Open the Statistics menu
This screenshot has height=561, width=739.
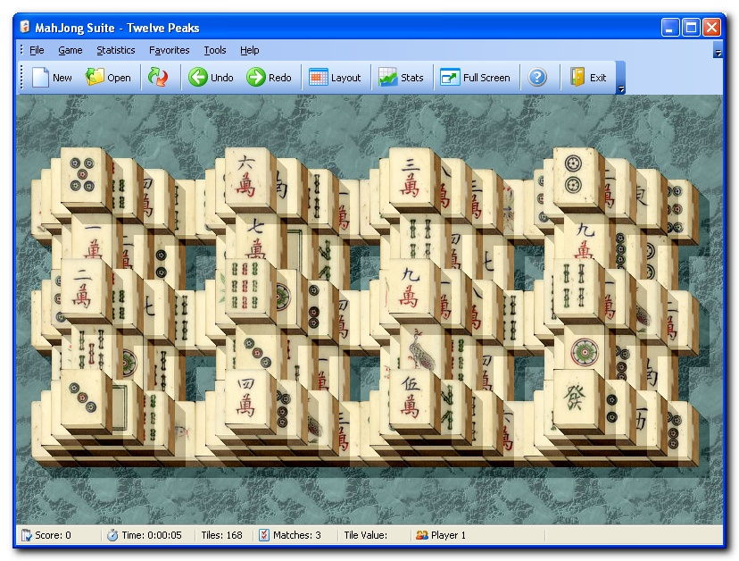(x=116, y=50)
